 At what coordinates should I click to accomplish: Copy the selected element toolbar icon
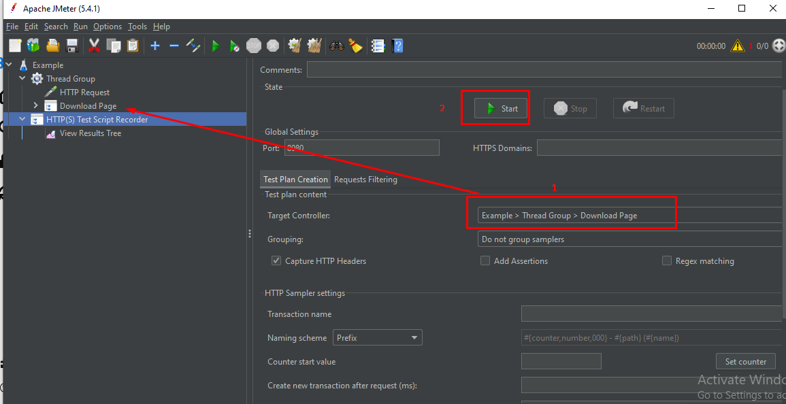pyautogui.click(x=113, y=46)
